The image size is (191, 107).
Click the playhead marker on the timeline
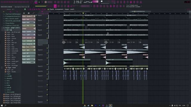83,13
